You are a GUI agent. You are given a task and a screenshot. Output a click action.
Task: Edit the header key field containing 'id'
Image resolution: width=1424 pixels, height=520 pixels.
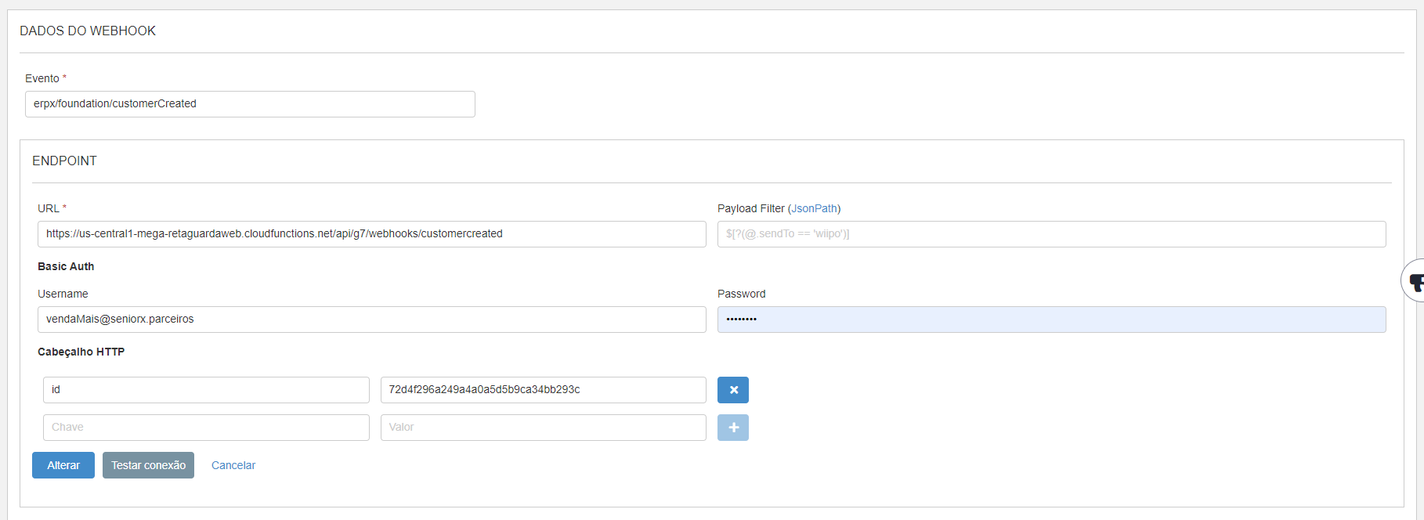(206, 390)
